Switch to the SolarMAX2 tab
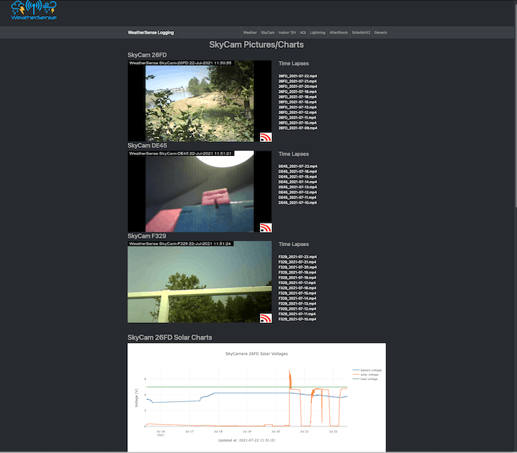This screenshot has width=517, height=453. 361,33
